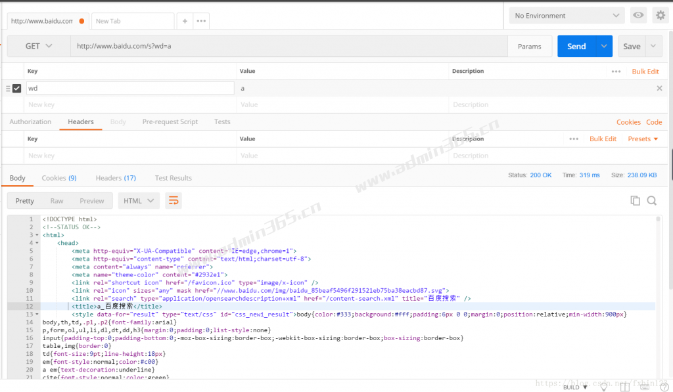This screenshot has height=392, width=673.
Task: Open the BUILD dropdown in the status bar
Action: pos(575,387)
